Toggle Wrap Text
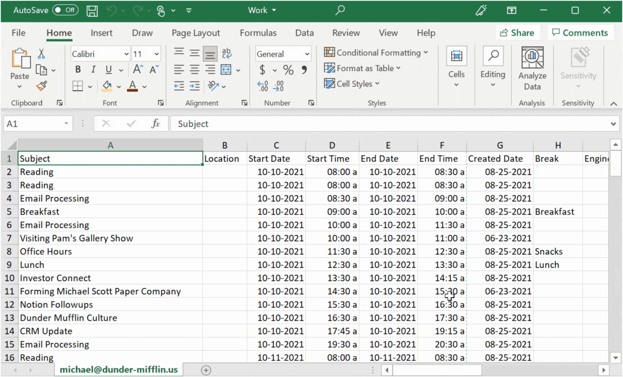Viewport: 623px width, 377px height. 226,54
